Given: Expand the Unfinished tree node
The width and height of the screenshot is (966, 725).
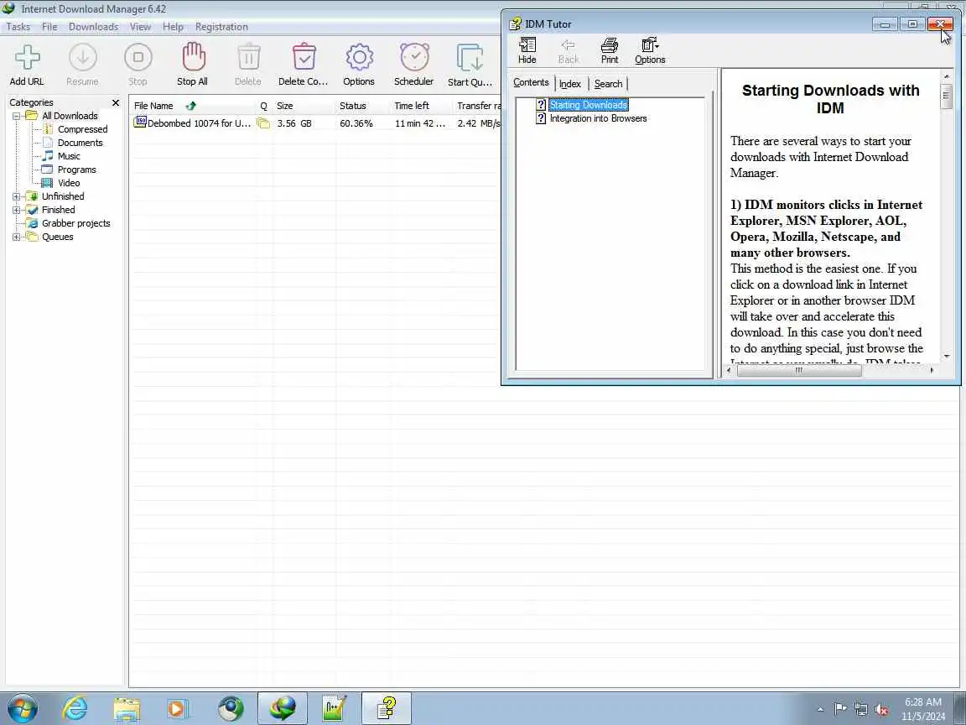Looking at the screenshot, I should point(17,196).
